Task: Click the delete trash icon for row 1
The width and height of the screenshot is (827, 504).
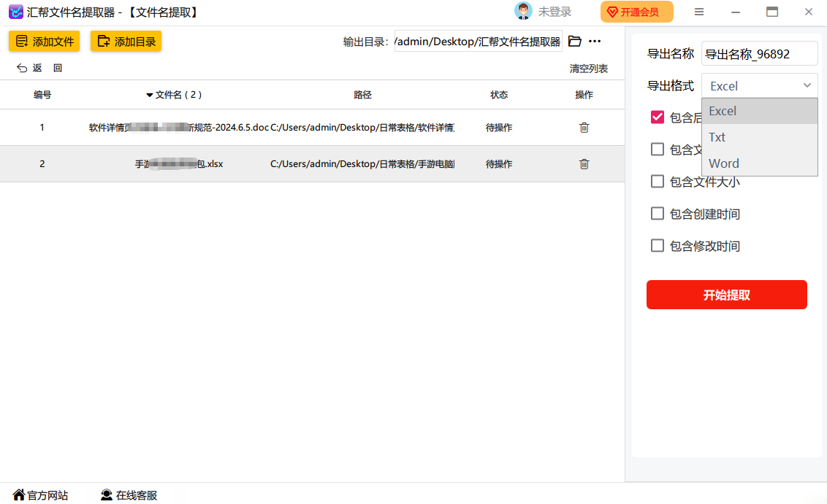Action: point(584,128)
